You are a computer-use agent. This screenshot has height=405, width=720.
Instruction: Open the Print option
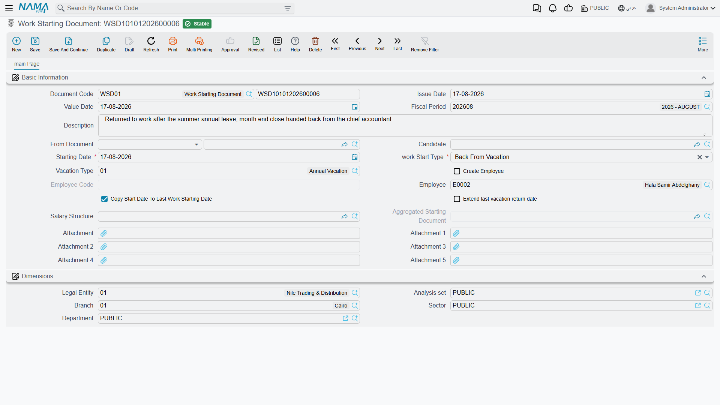point(173,44)
